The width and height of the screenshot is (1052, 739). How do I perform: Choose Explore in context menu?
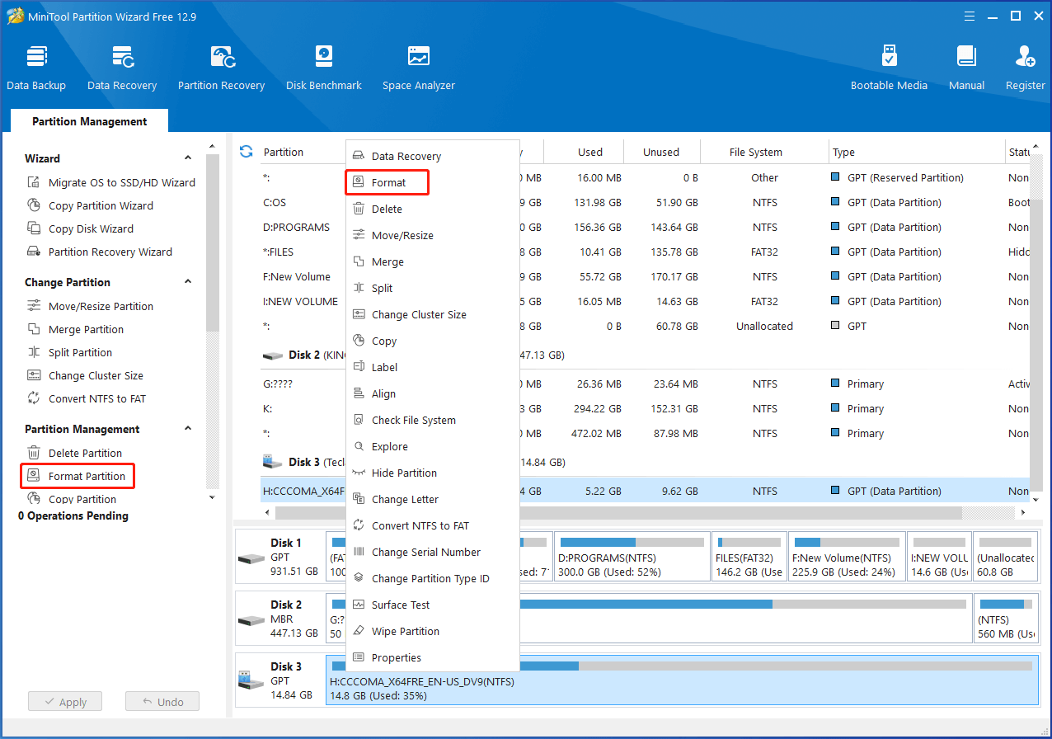(432, 446)
